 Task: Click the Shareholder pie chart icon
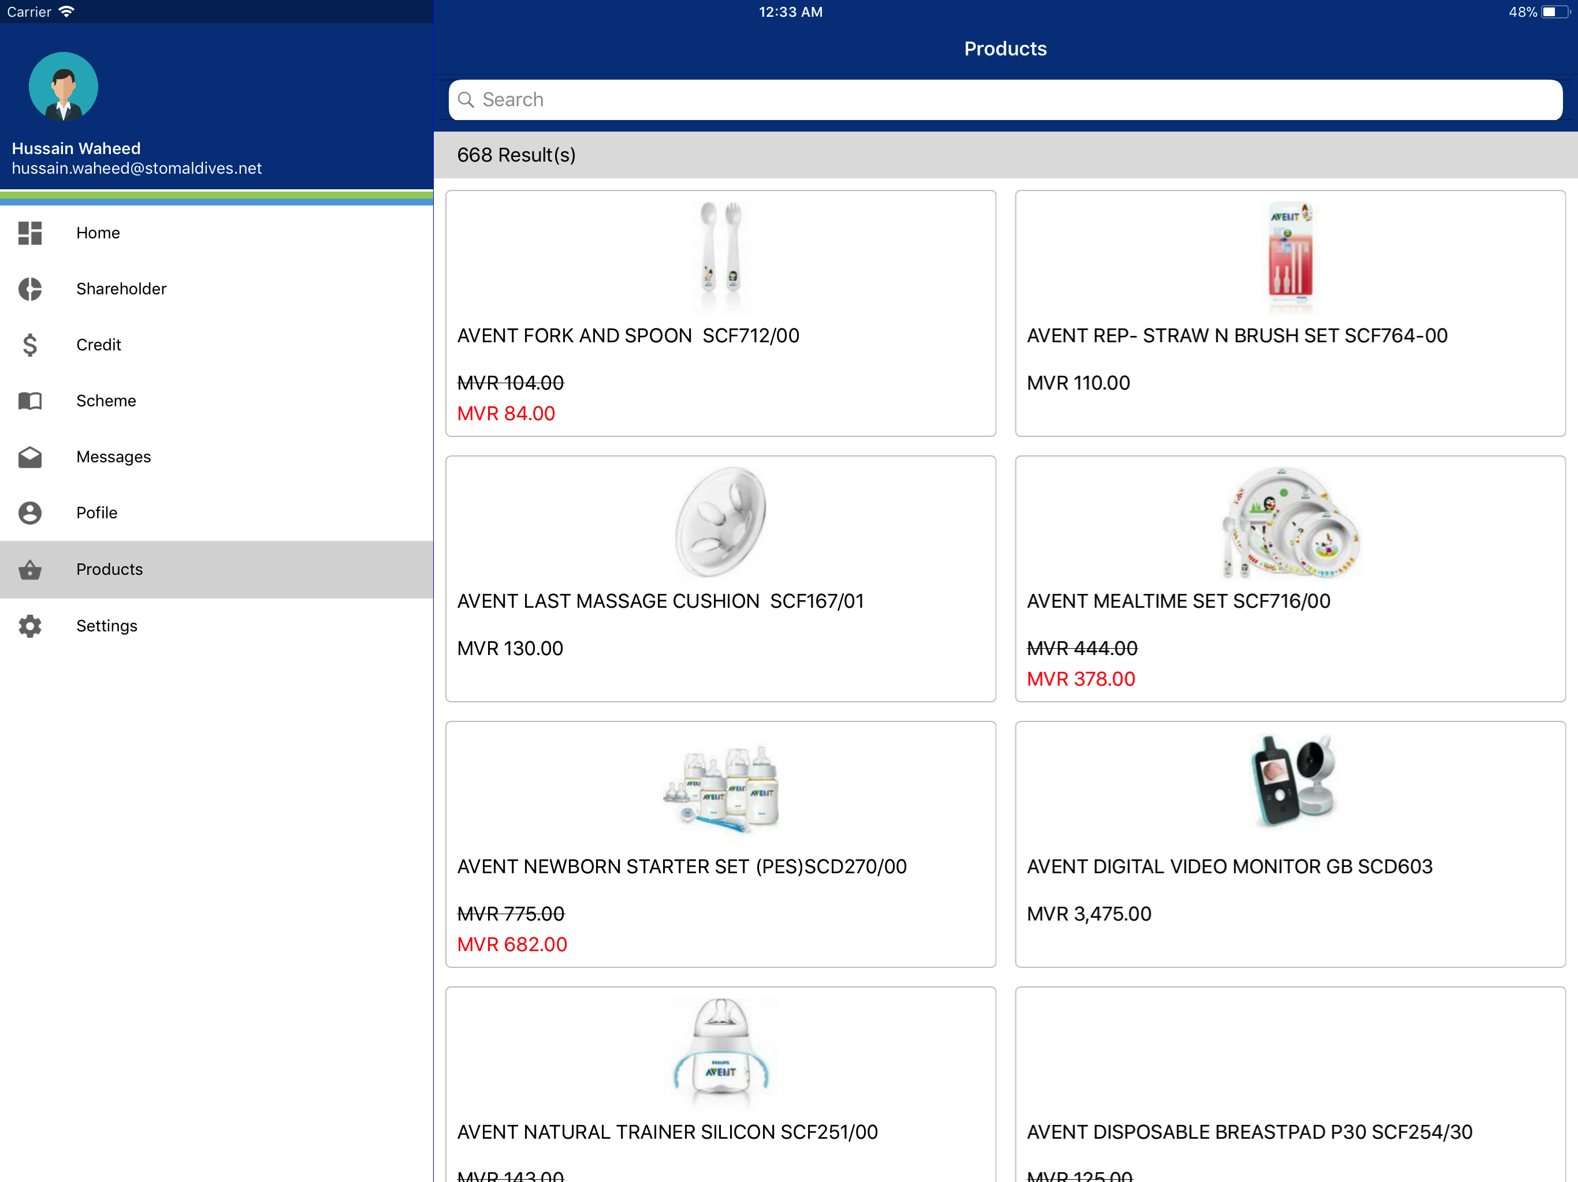tap(30, 289)
